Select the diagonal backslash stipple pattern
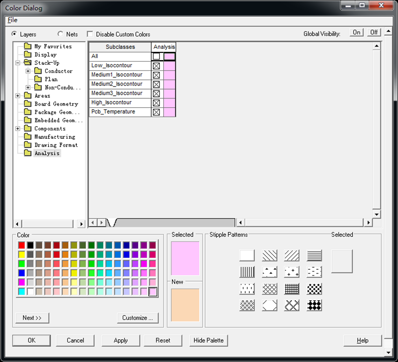398x362 pixels. click(x=269, y=255)
